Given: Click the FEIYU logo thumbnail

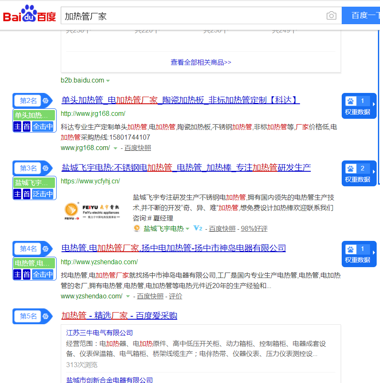Looking at the screenshot, I should [x=92, y=211].
